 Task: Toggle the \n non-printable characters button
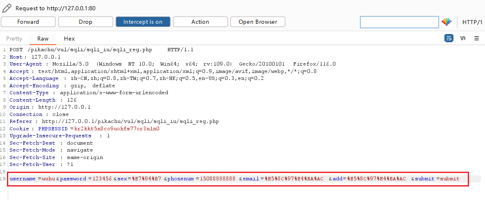[463, 39]
